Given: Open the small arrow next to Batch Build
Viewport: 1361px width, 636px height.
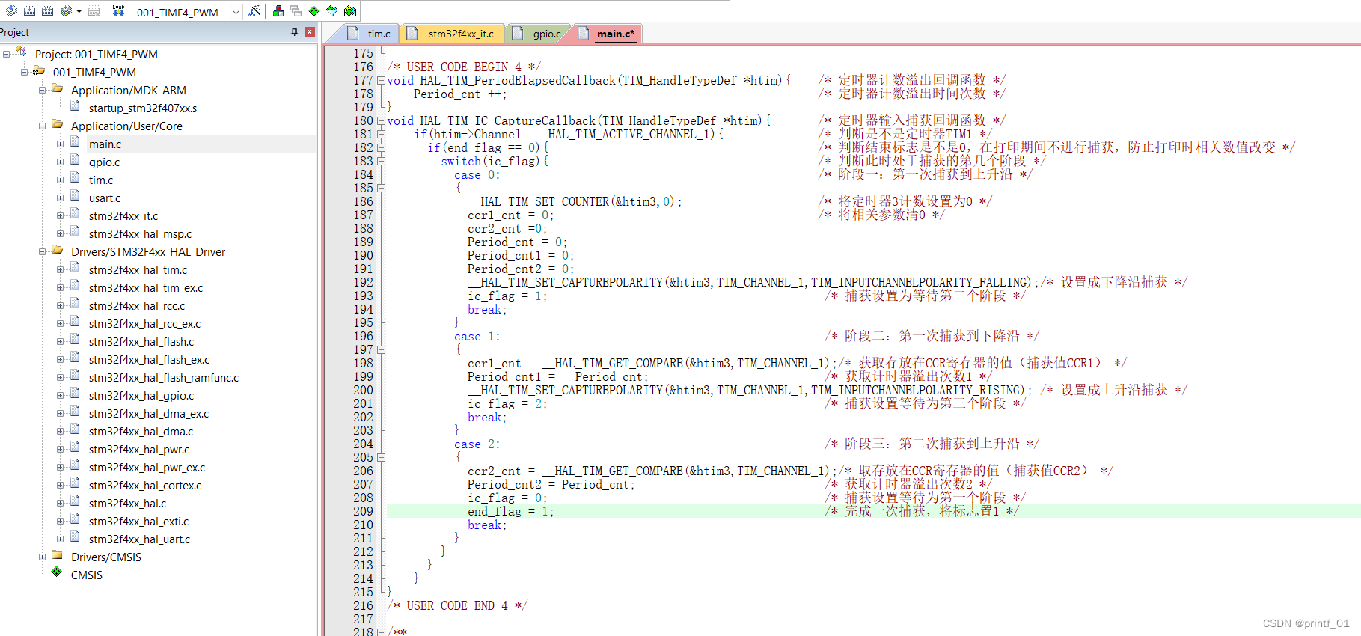Looking at the screenshot, I should pos(79,11).
